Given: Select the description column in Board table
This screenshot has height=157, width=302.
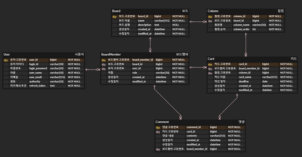Looking at the screenshot, I should [x=145, y=25].
